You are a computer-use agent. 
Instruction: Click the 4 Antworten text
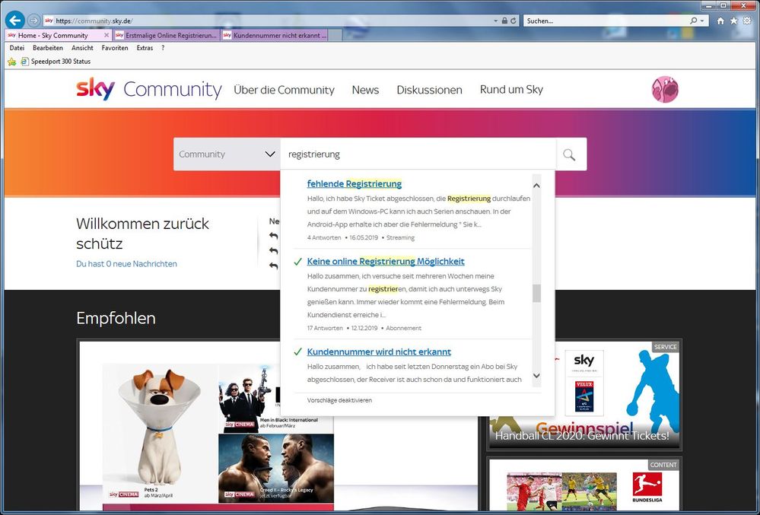point(324,238)
